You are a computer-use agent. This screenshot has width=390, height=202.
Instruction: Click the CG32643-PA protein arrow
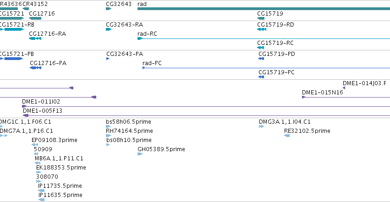pos(108,59)
